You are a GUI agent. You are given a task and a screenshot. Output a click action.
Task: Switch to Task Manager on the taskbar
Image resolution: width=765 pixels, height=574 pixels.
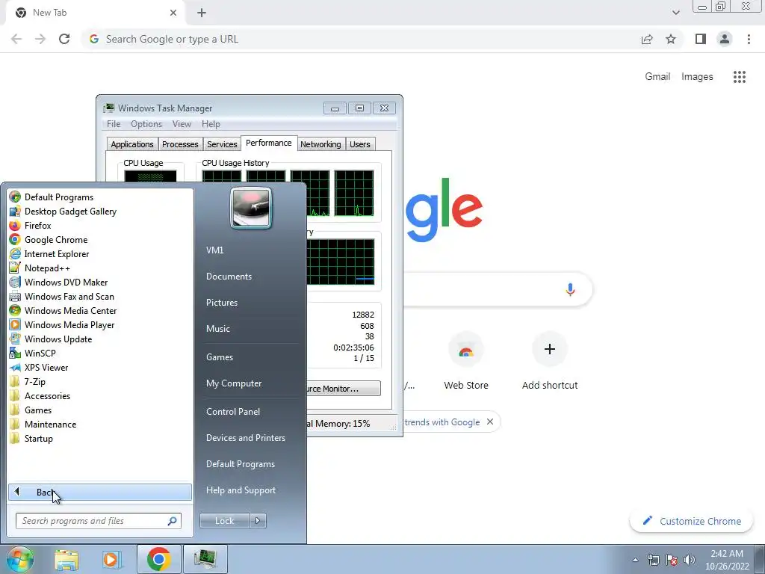click(x=205, y=559)
